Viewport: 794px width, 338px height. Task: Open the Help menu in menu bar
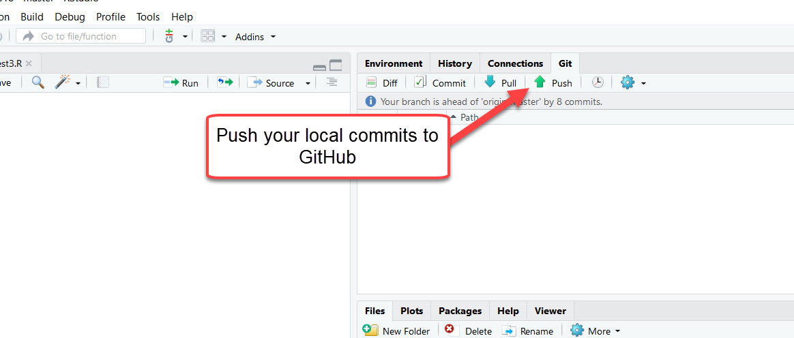click(182, 17)
